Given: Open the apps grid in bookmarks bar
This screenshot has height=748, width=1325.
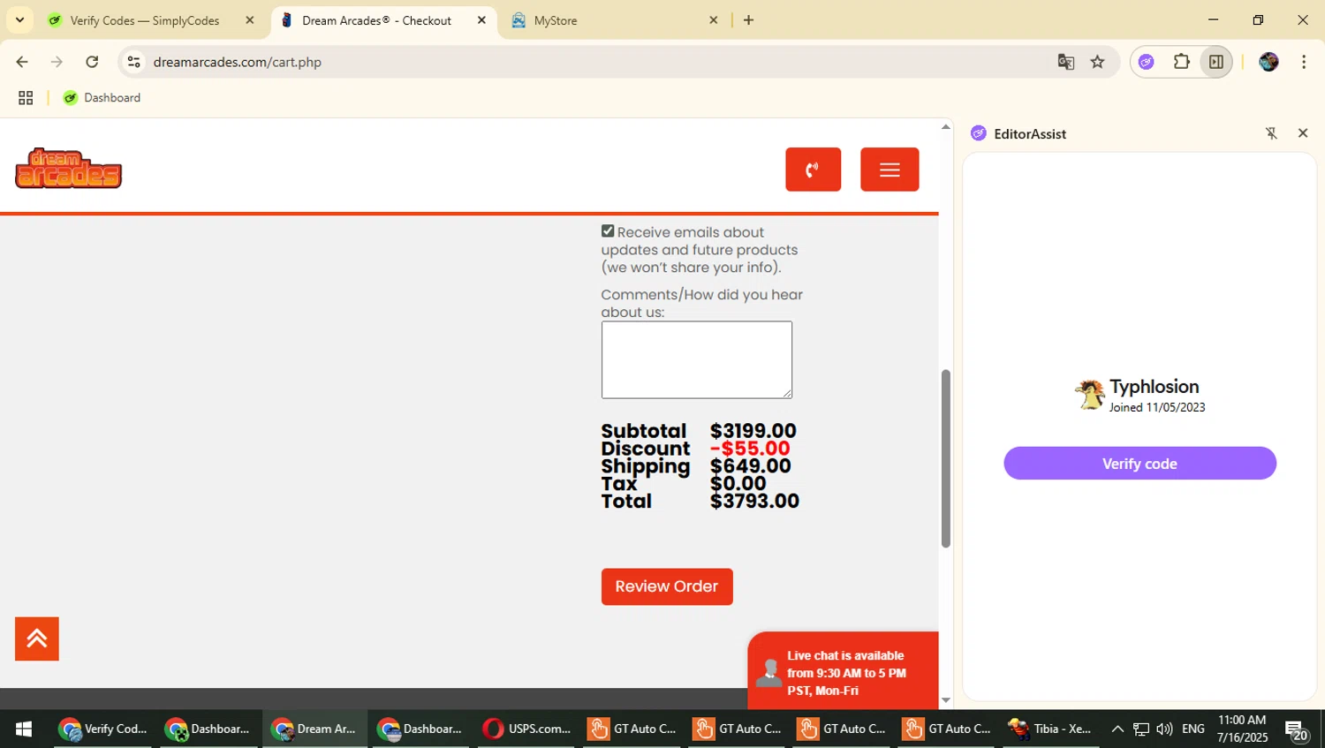Looking at the screenshot, I should (x=26, y=98).
